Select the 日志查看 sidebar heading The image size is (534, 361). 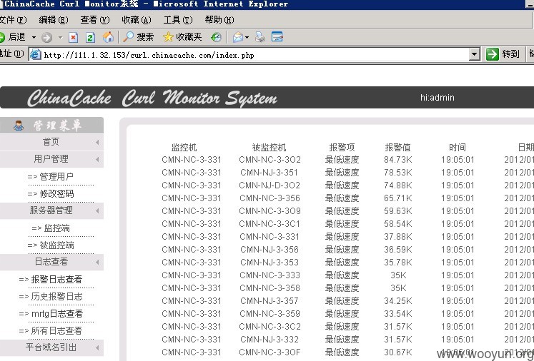click(x=51, y=261)
